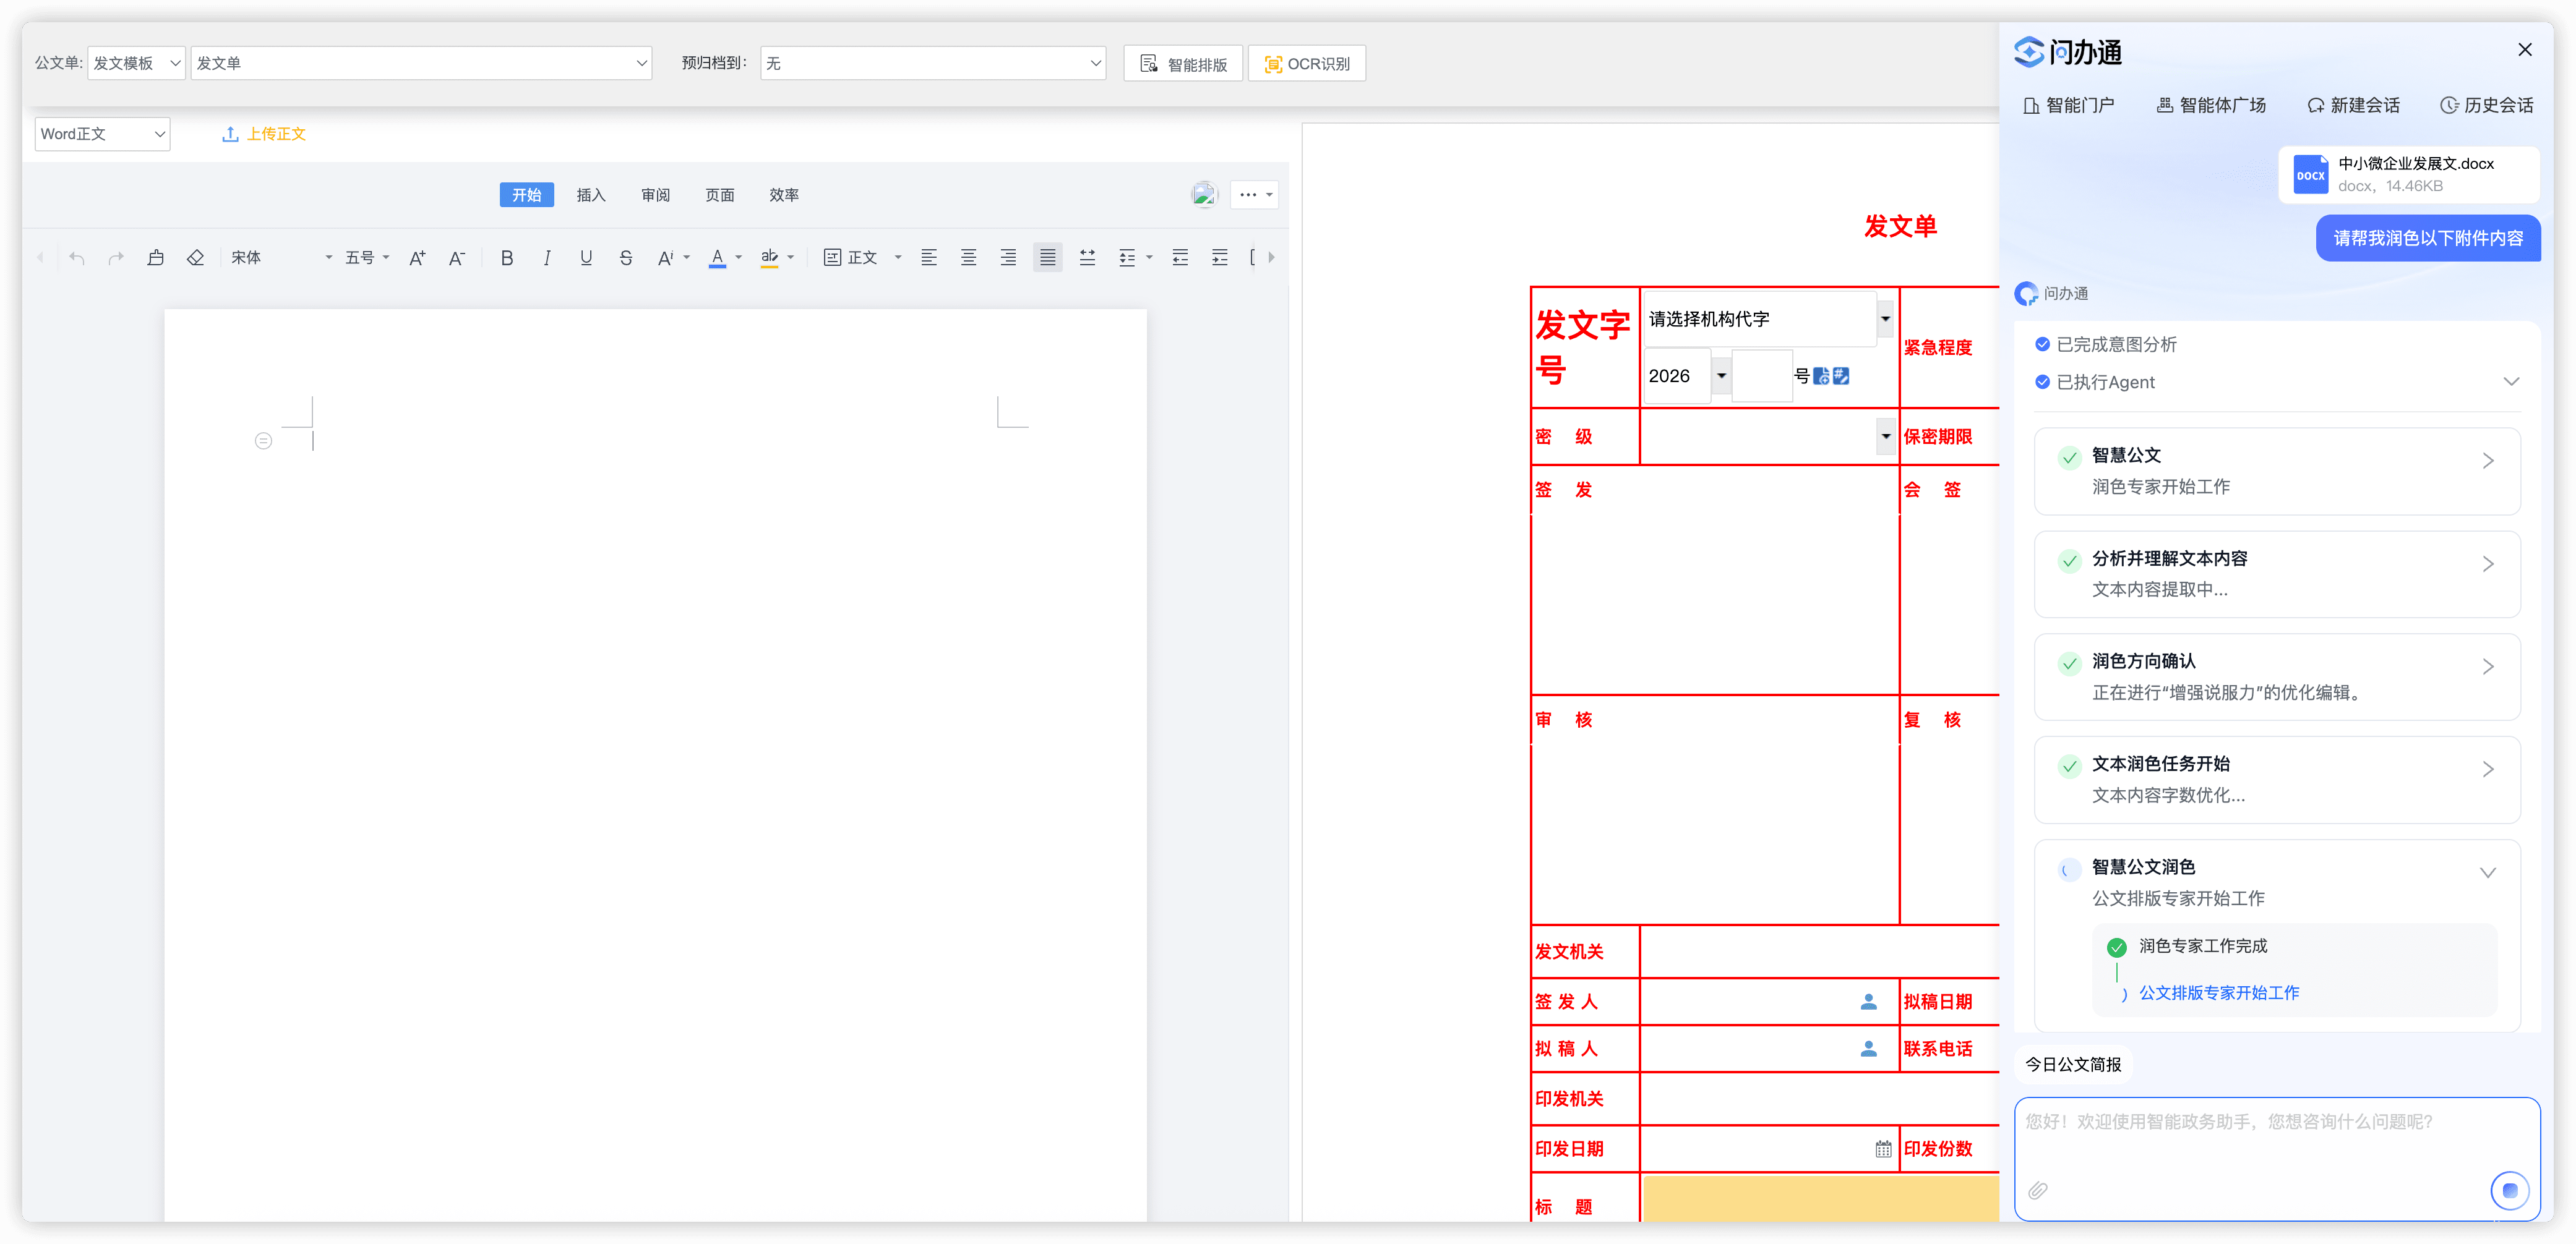Open person picker for 签发人
This screenshot has width=2576, height=1244.
pyautogui.click(x=1868, y=1001)
